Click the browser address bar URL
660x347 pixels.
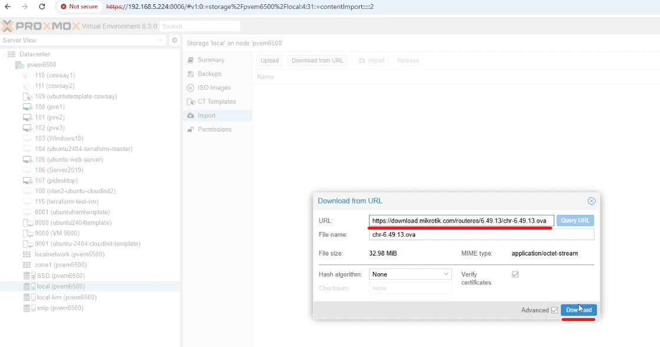(x=240, y=6)
